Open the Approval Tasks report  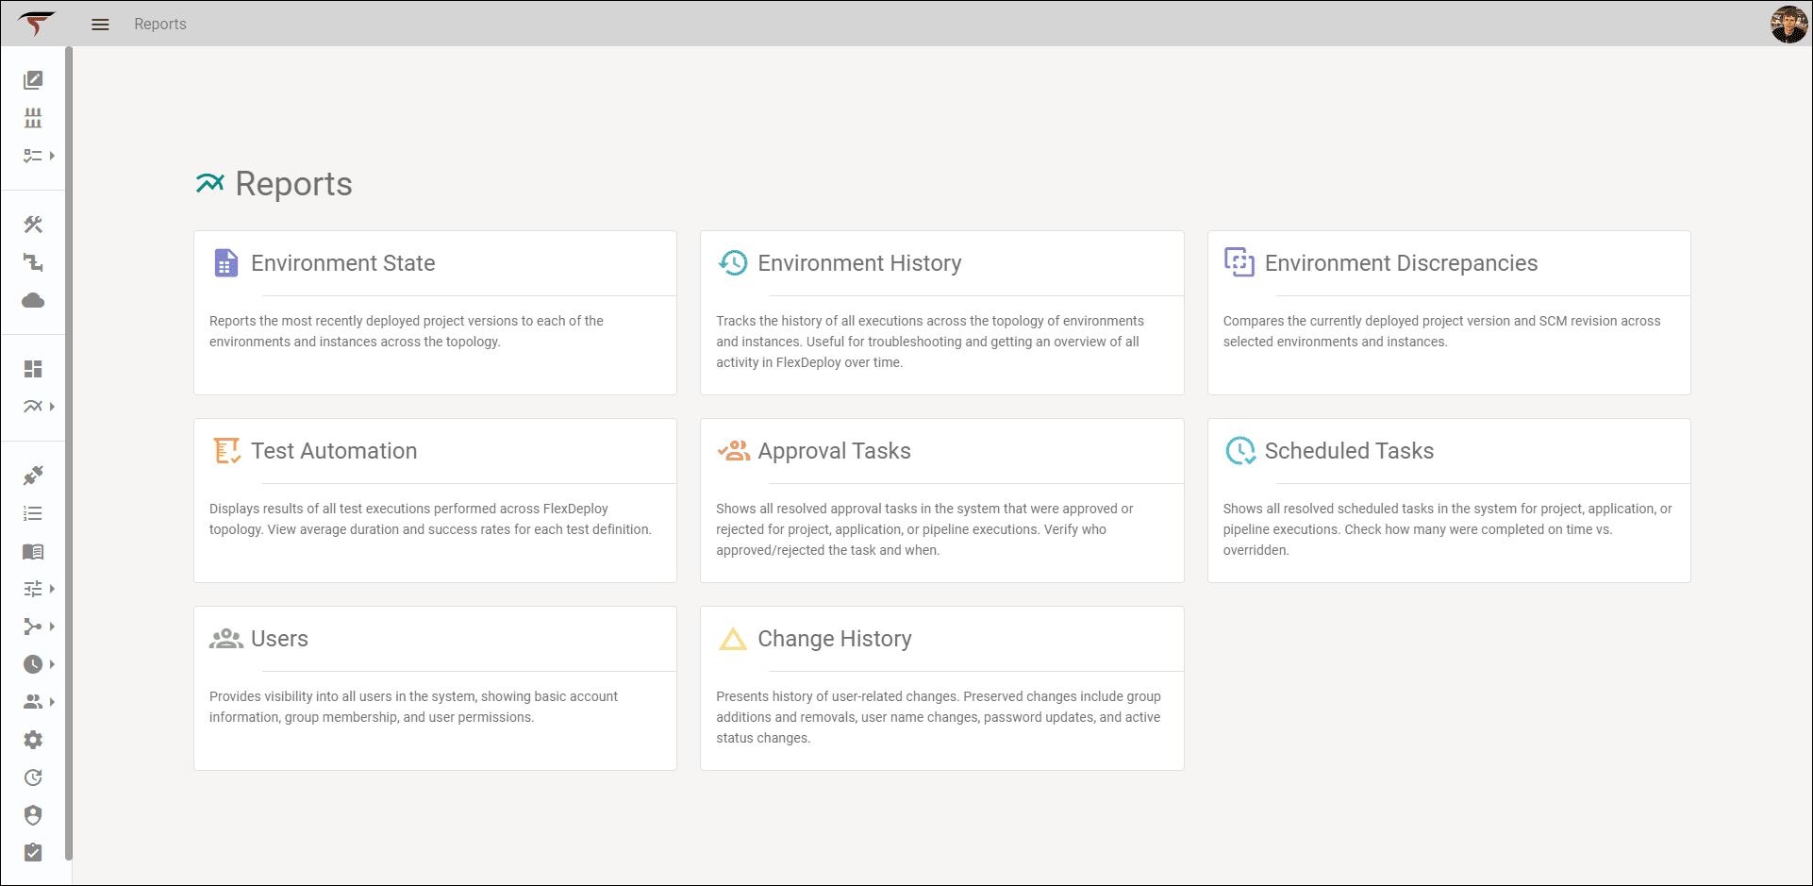(941, 500)
